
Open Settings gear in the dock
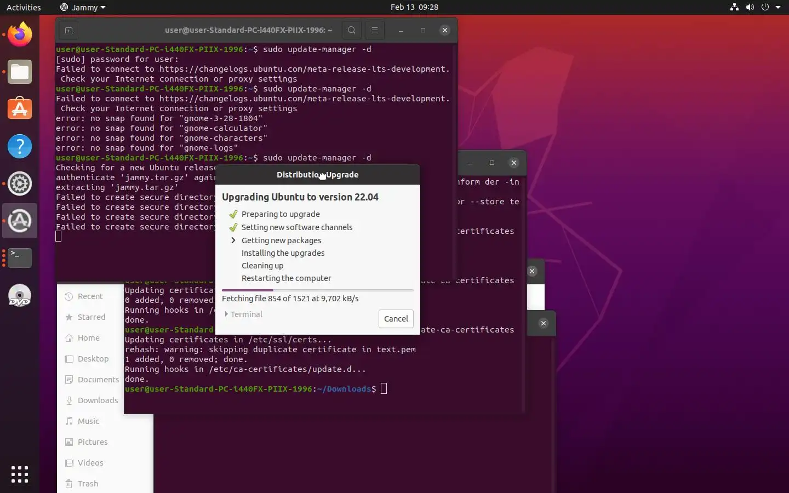pos(20,184)
